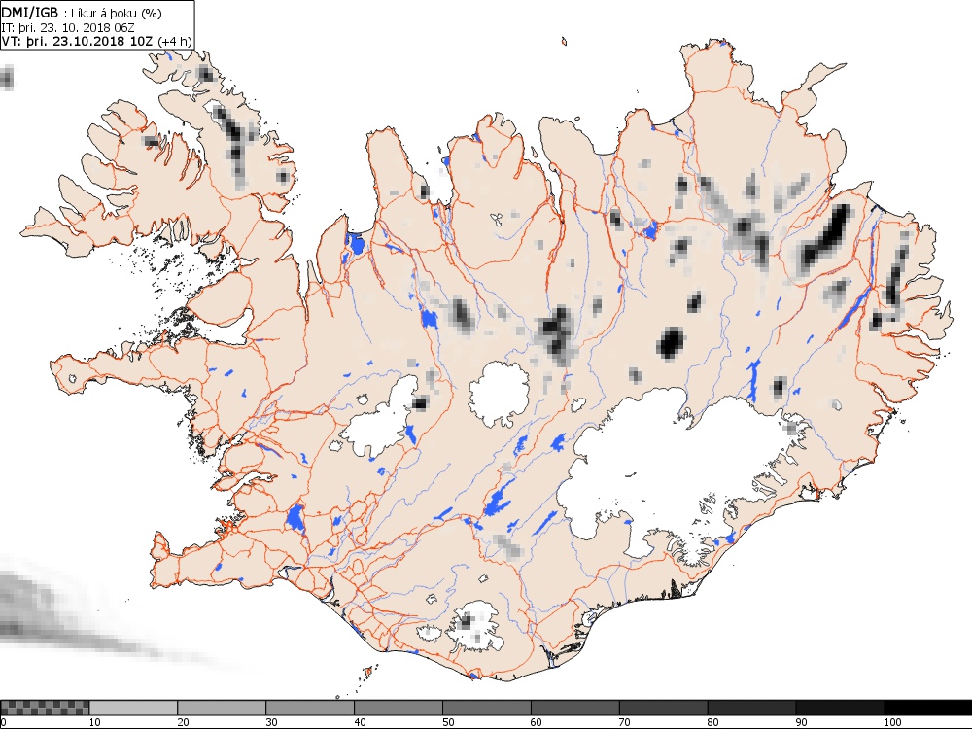Click the legend label '60'
Image resolution: width=972 pixels, height=729 pixels.
(x=537, y=722)
